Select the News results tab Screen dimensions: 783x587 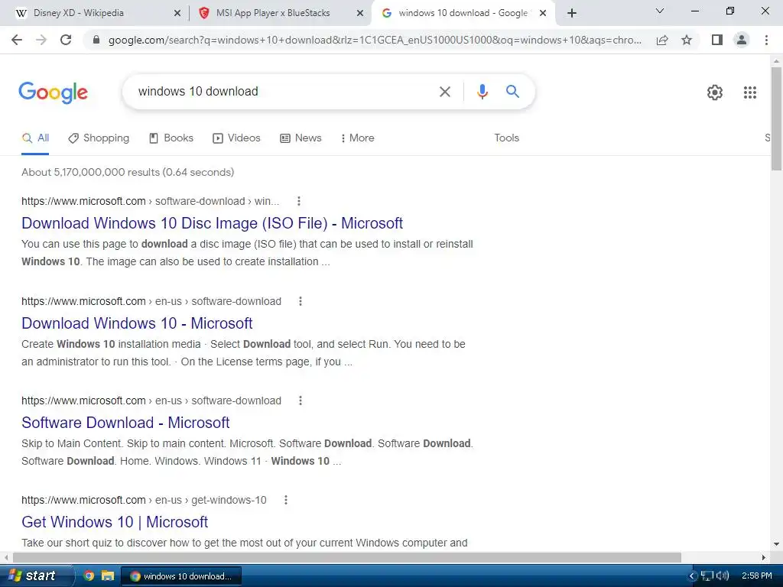point(301,138)
